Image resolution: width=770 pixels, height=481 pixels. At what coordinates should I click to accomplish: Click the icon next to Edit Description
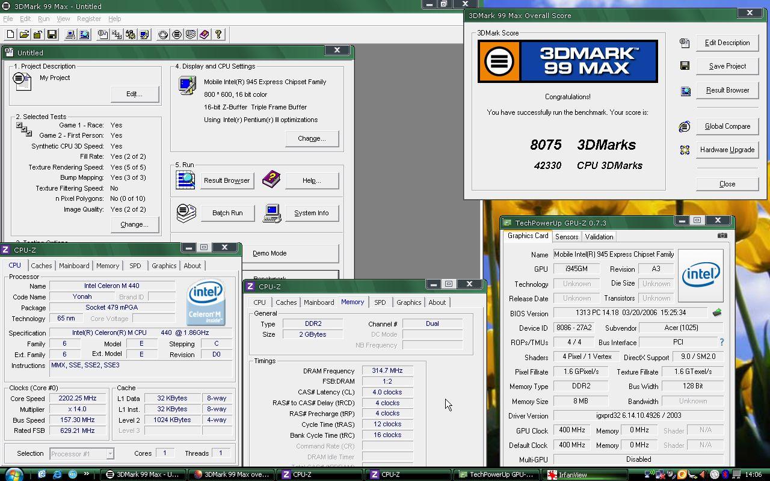(685, 43)
